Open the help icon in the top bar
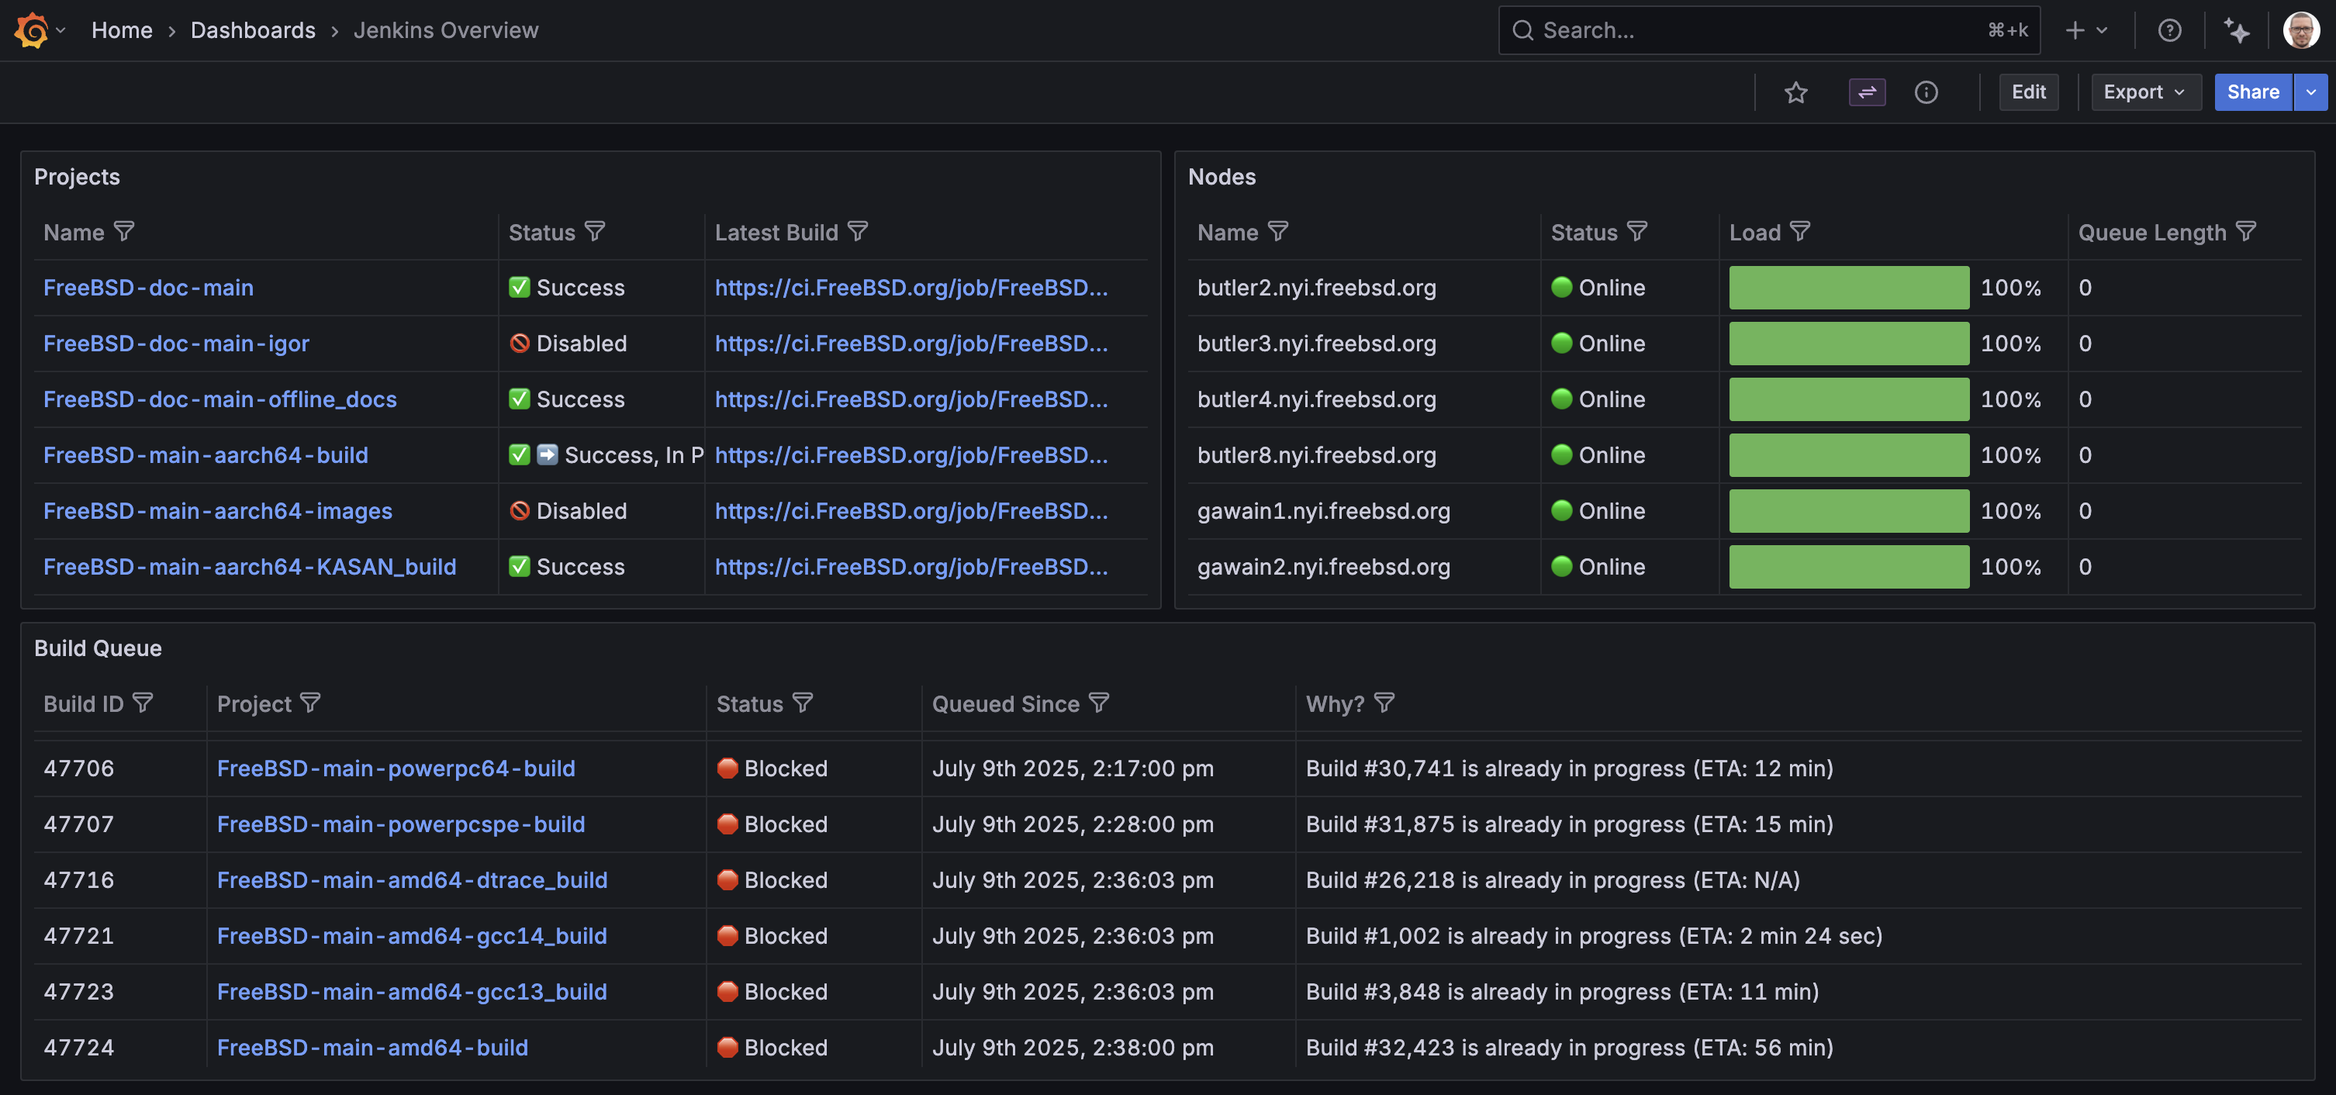2336x1095 pixels. pos(2170,30)
